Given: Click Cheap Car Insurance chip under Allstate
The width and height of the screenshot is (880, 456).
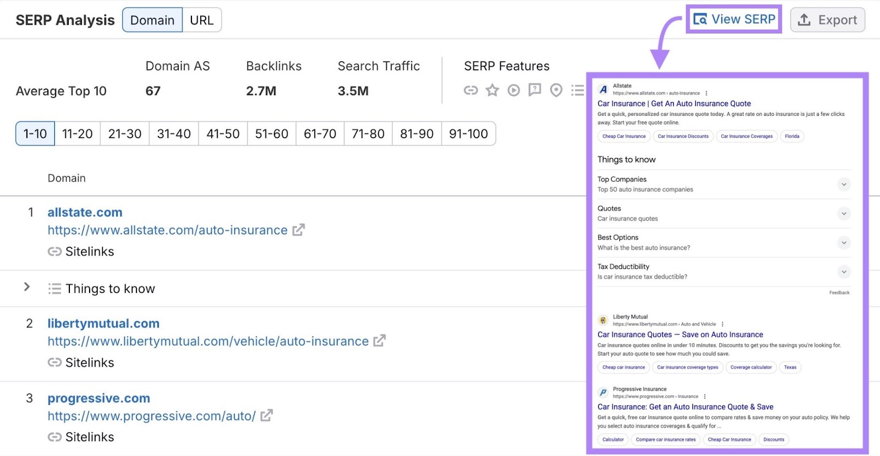Looking at the screenshot, I should click(624, 136).
